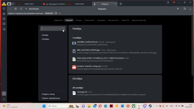This screenshot has height=109, width=194.
Task: Open the sidebar three-dots menu
Action: [4, 99]
